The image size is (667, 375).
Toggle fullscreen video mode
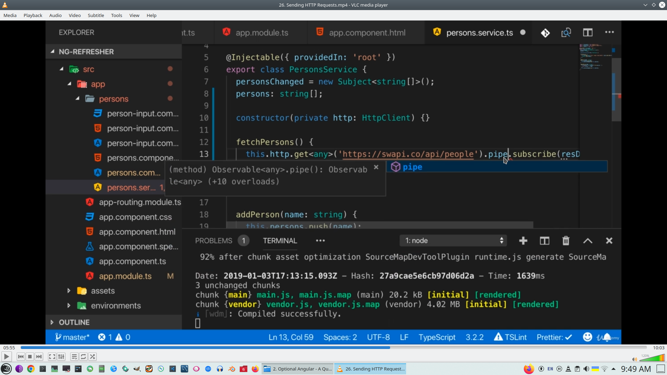coord(52,357)
